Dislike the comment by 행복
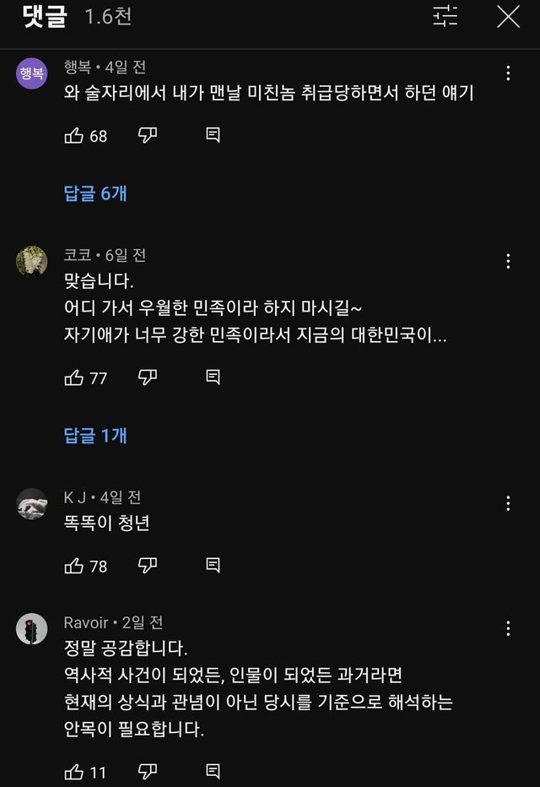The width and height of the screenshot is (540, 787). tap(148, 135)
